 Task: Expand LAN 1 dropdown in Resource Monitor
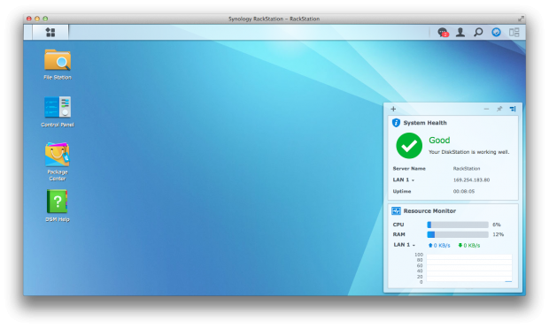point(405,245)
